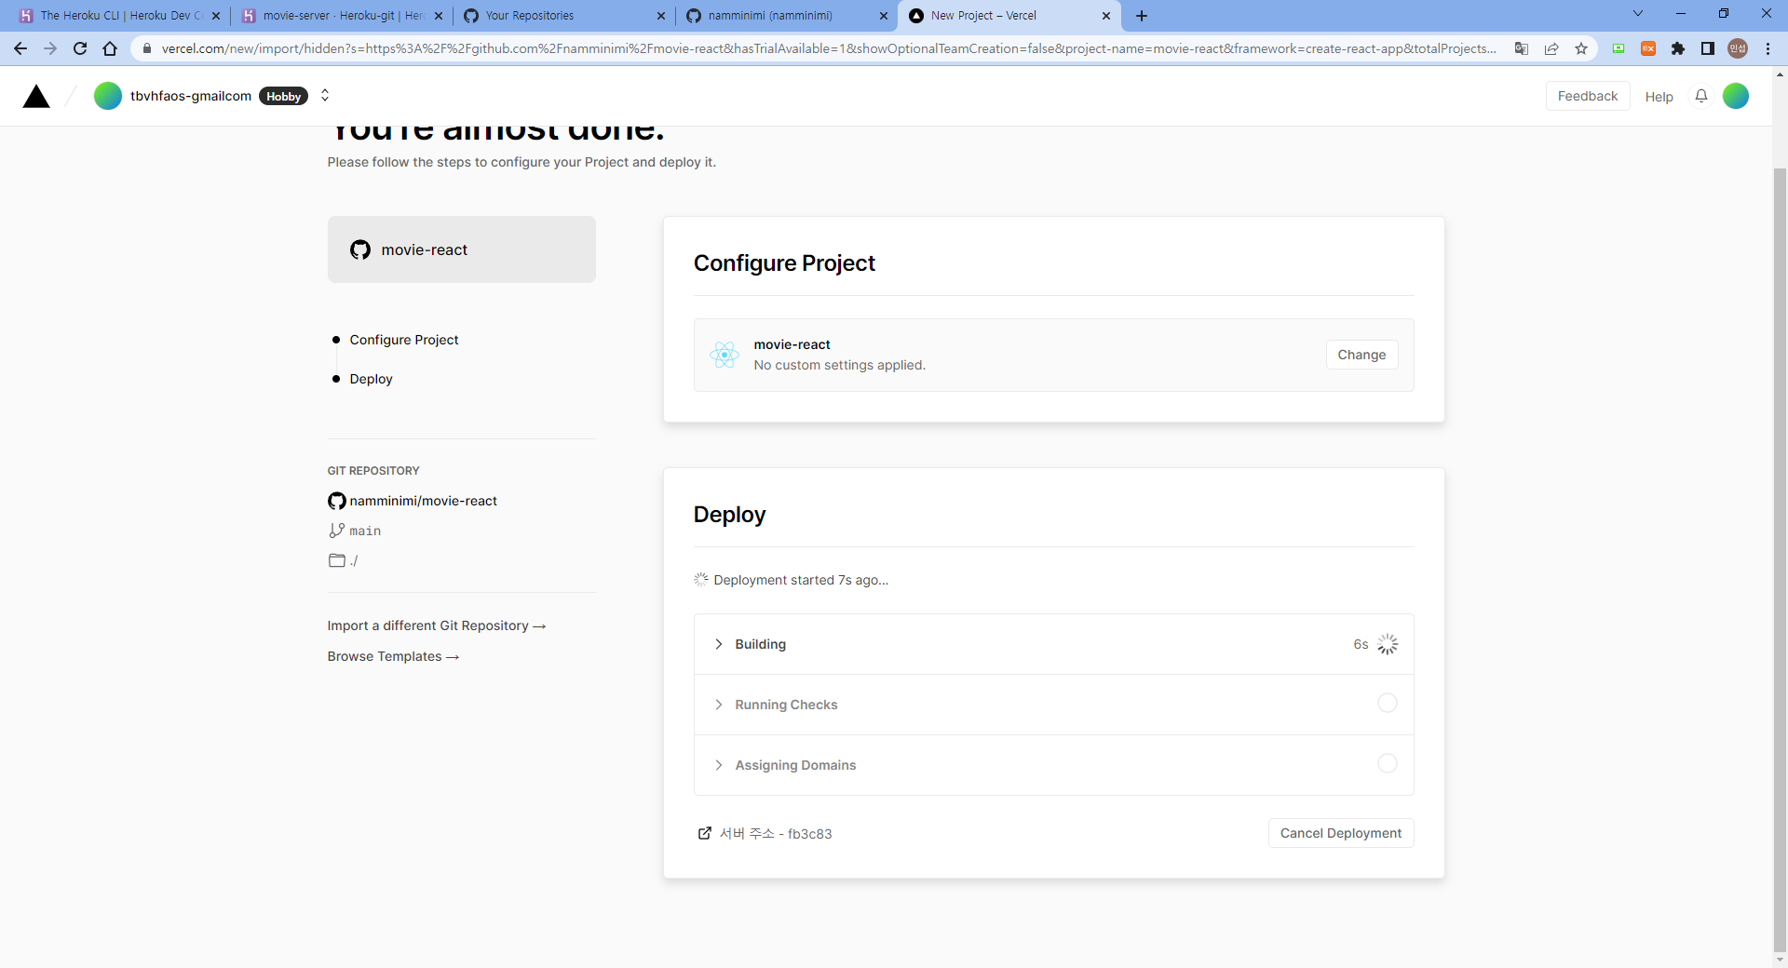Select the New Project – Vercel tab
This screenshot has width=1788, height=968.
pyautogui.click(x=1008, y=16)
